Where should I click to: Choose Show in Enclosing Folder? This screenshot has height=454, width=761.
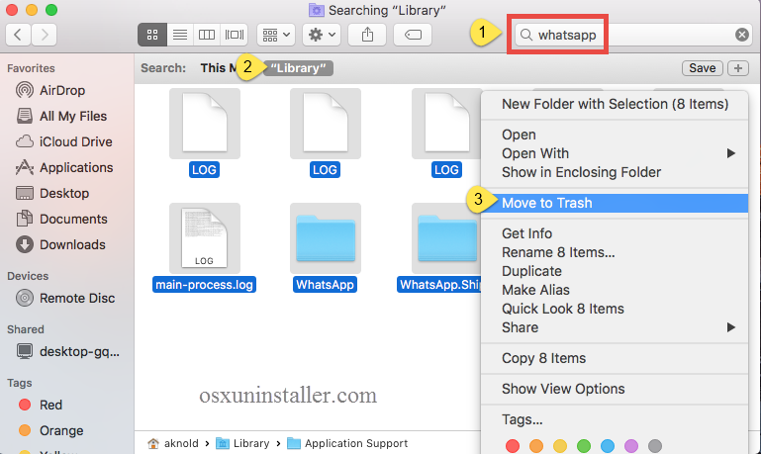pyautogui.click(x=615, y=172)
